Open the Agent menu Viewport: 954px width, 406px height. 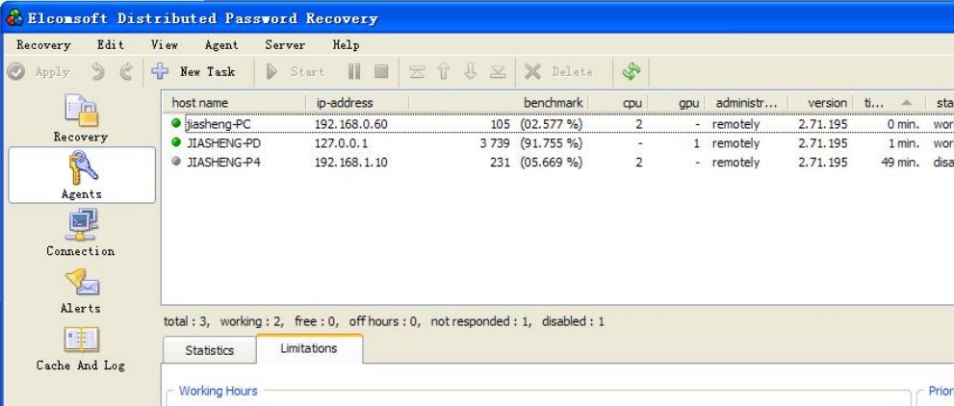[221, 45]
